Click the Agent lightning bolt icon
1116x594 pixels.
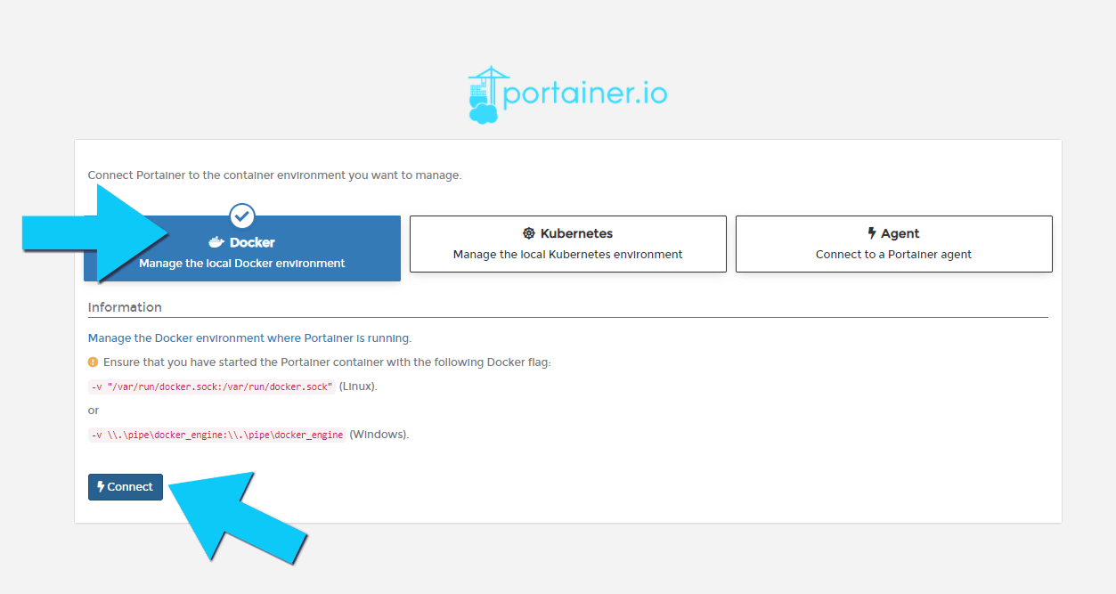pos(872,233)
